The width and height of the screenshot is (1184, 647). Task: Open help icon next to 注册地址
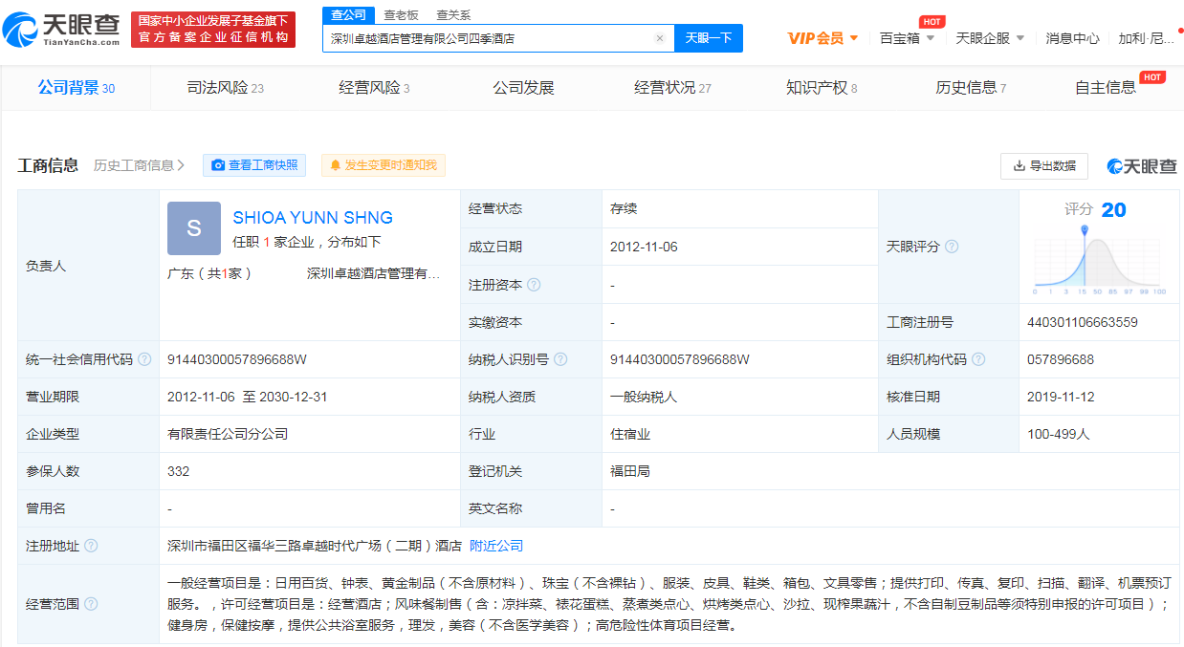tap(91, 546)
